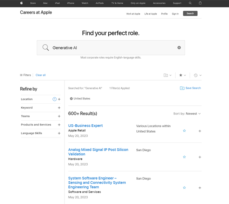This screenshot has width=229, height=204.
Task: Click the Clear all filters link
Action: point(41,75)
